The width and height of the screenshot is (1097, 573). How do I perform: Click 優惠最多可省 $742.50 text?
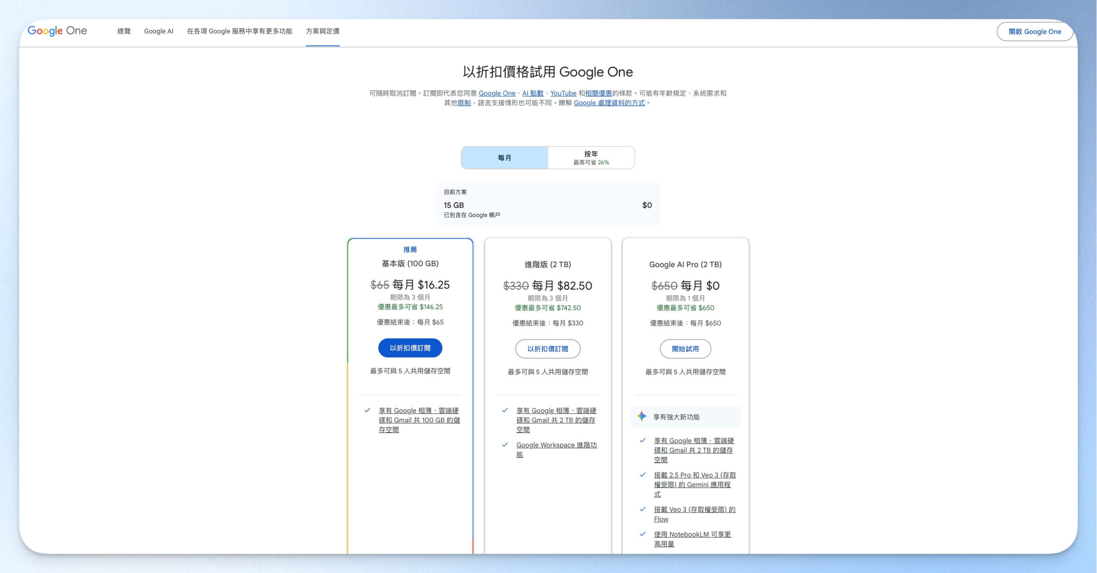click(548, 308)
